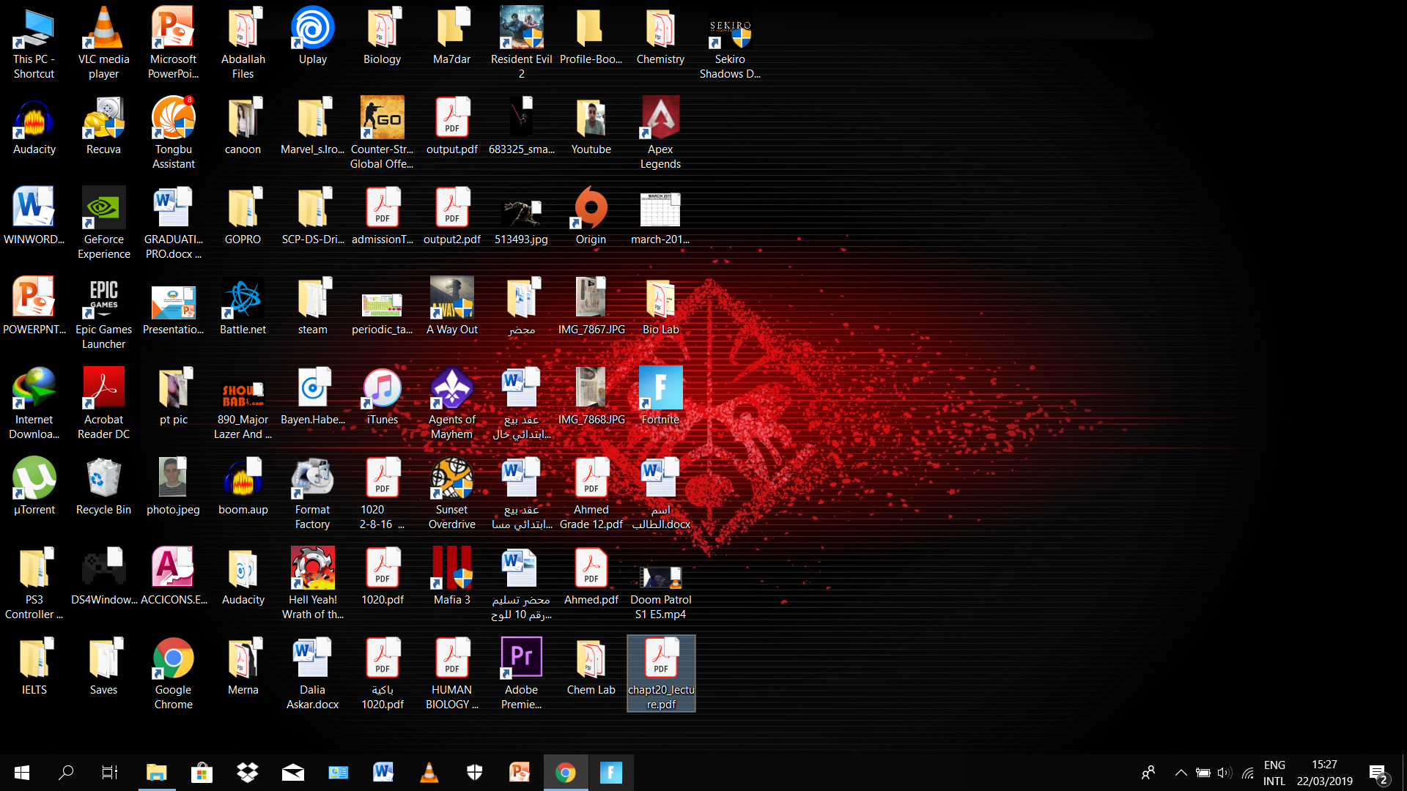Select the Uplay desktop shortcut
1407x791 pixels.
(312, 29)
